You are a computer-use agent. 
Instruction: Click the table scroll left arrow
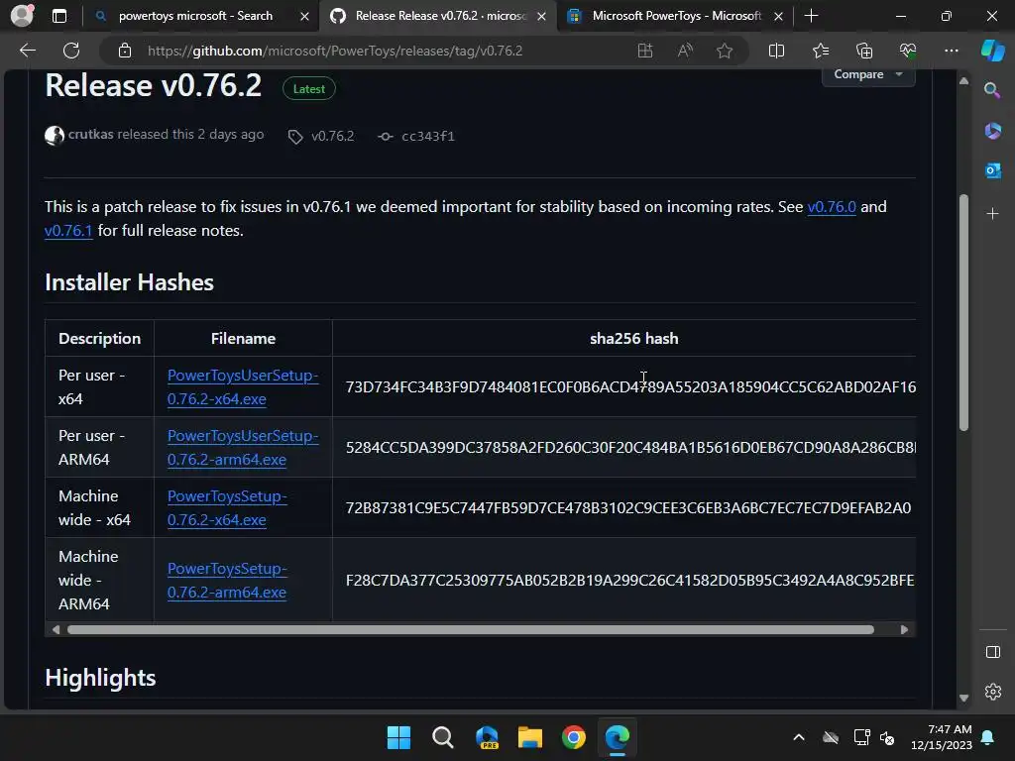(56, 629)
